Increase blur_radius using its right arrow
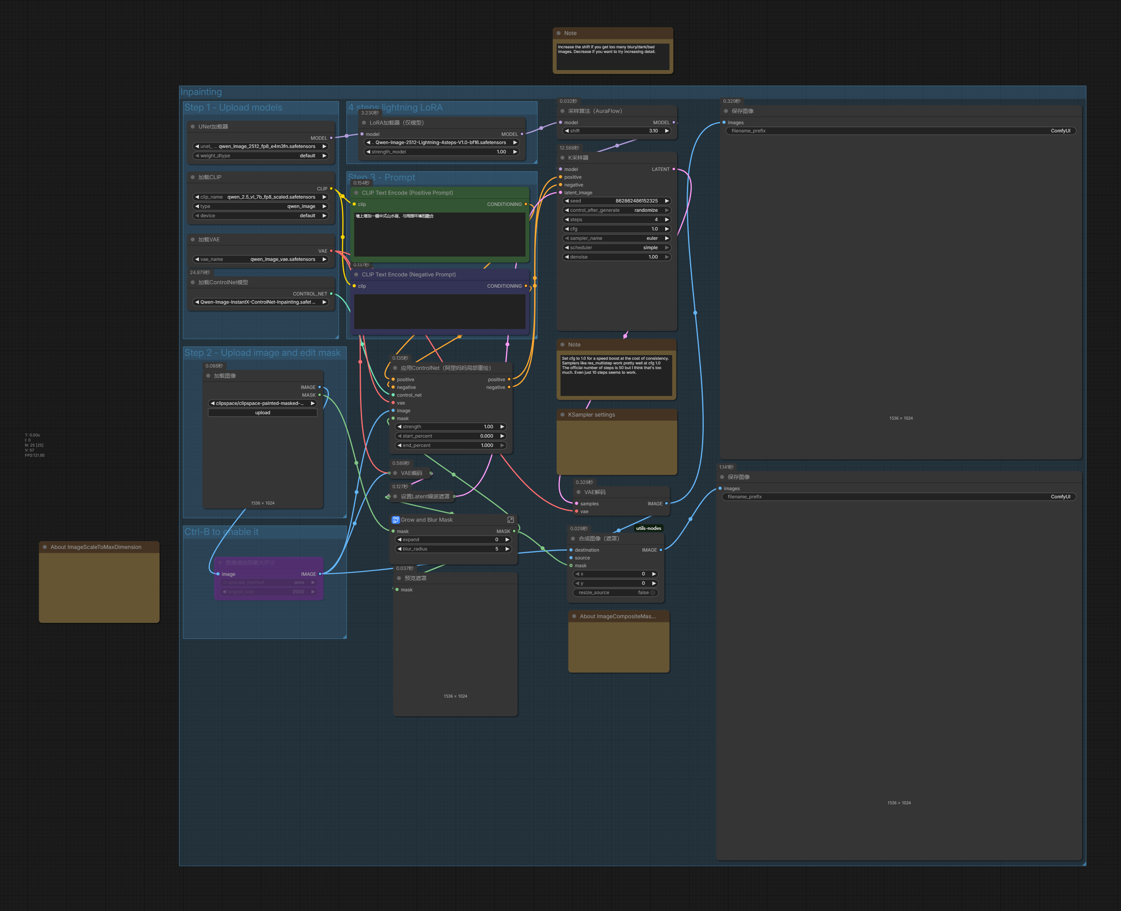This screenshot has width=1121, height=911. click(507, 549)
